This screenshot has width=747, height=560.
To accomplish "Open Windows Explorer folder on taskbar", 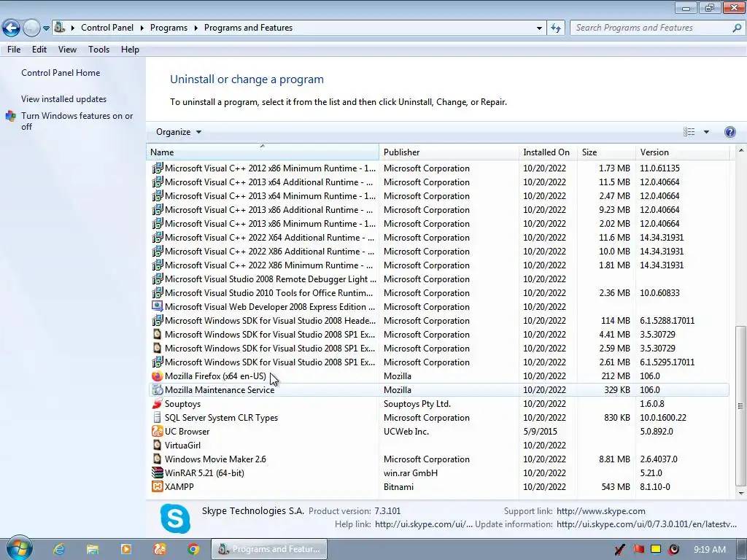I will 93,549.
